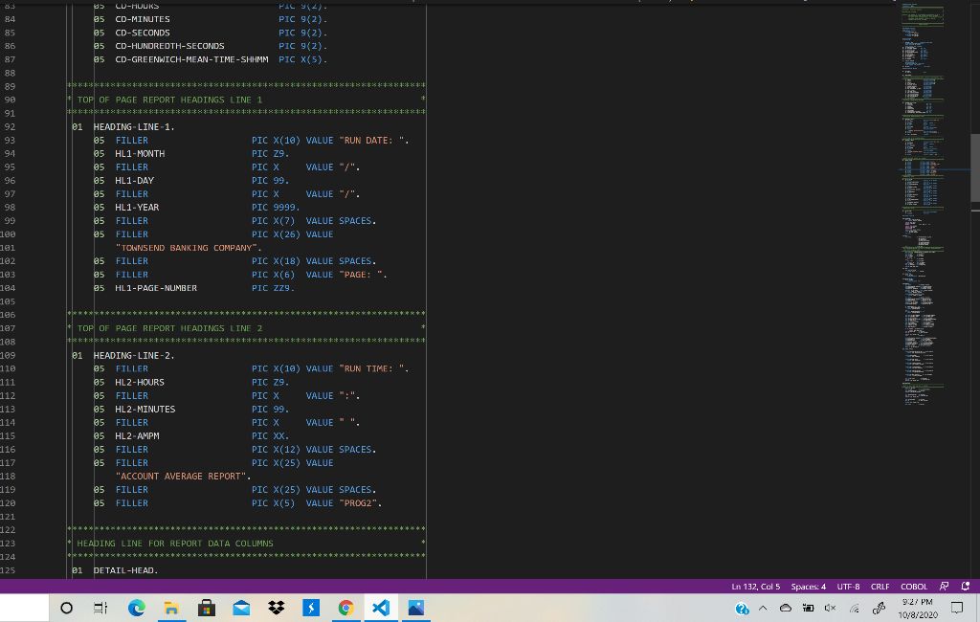Select the CRLF end-of-line sequence
This screenshot has height=622, width=980.
click(x=880, y=587)
